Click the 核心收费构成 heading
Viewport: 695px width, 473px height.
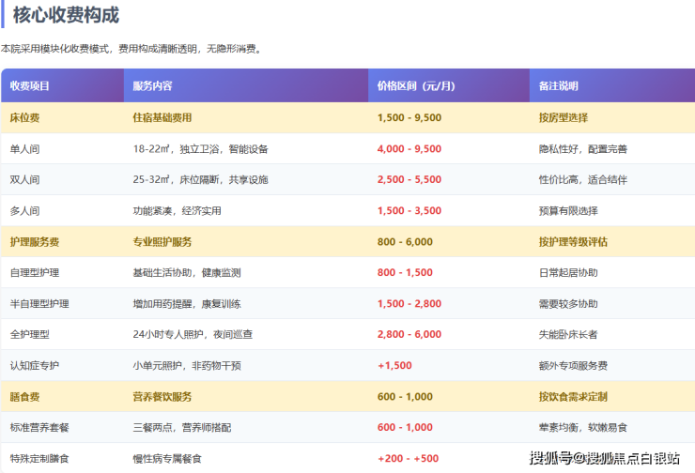coord(66,15)
